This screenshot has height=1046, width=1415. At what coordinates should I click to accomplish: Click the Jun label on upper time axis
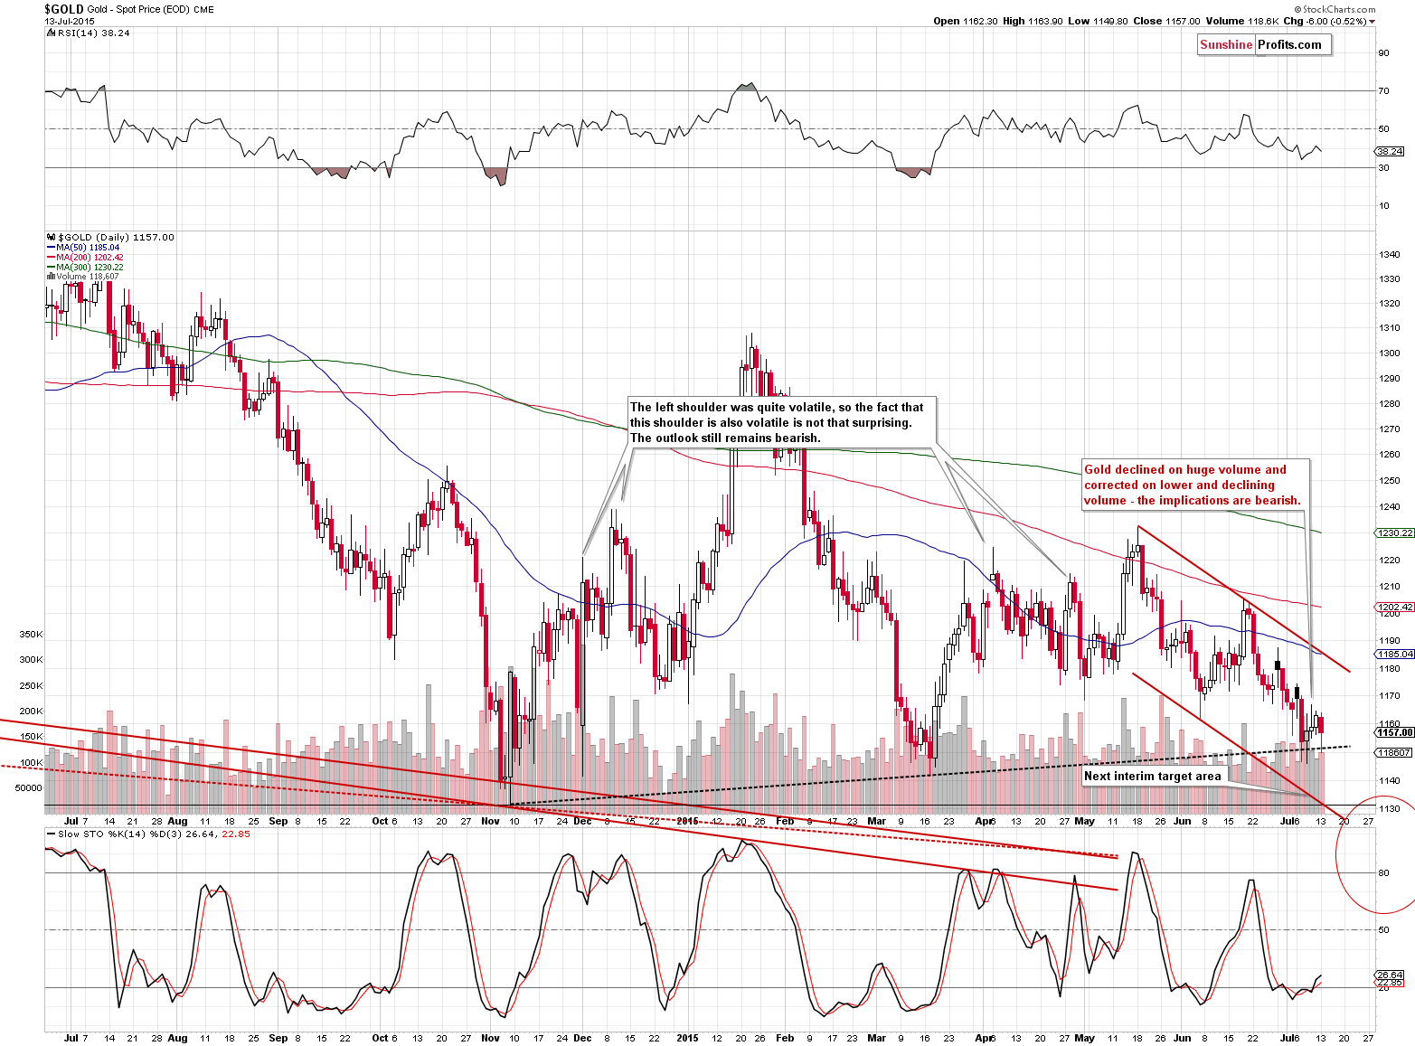[x=1182, y=821]
